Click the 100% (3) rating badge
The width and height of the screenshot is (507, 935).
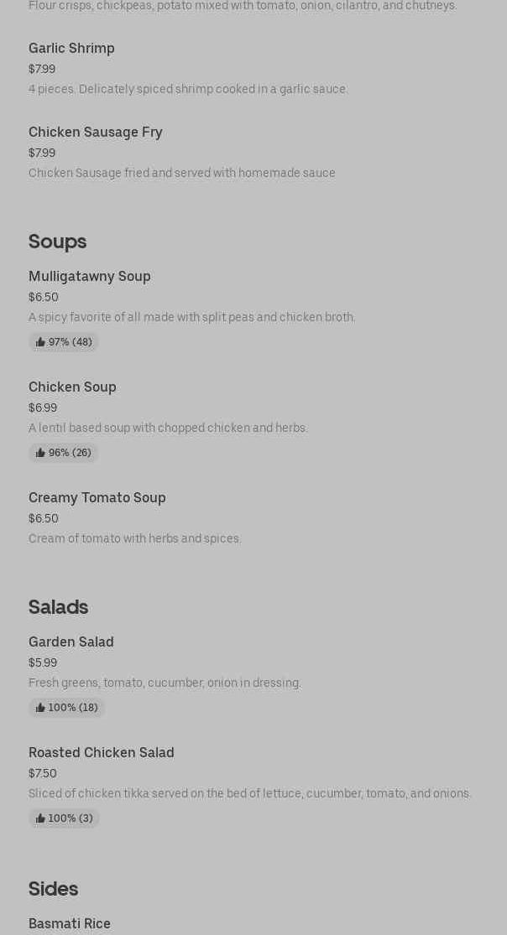click(64, 818)
